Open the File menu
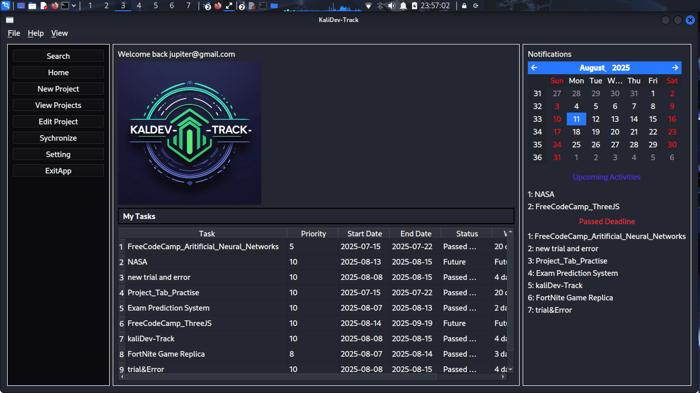This screenshot has width=700, height=393. tap(14, 33)
